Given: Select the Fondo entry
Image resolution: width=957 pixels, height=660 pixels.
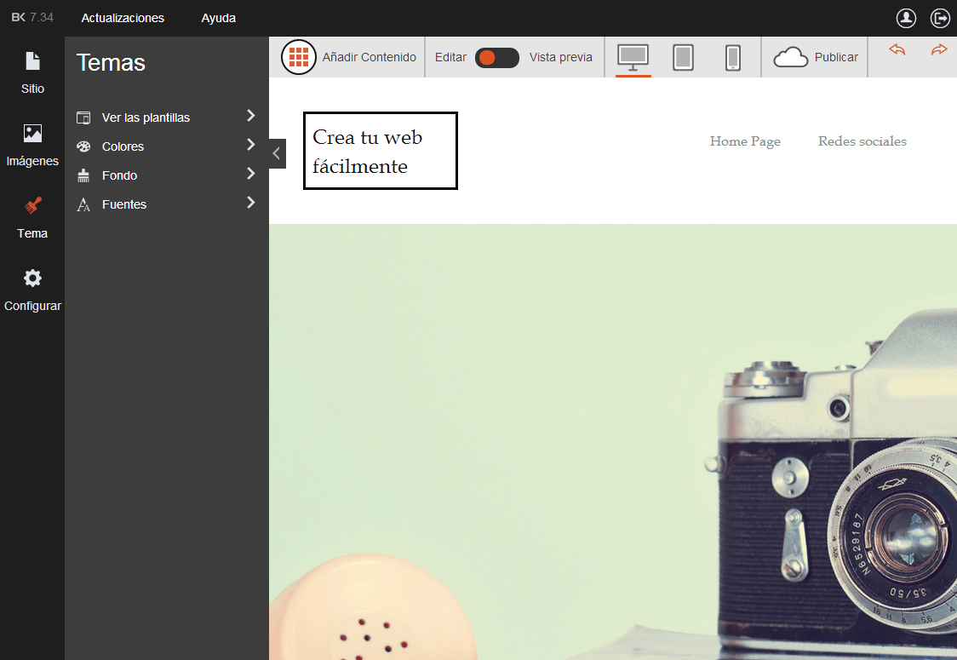Looking at the screenshot, I should tap(167, 175).
